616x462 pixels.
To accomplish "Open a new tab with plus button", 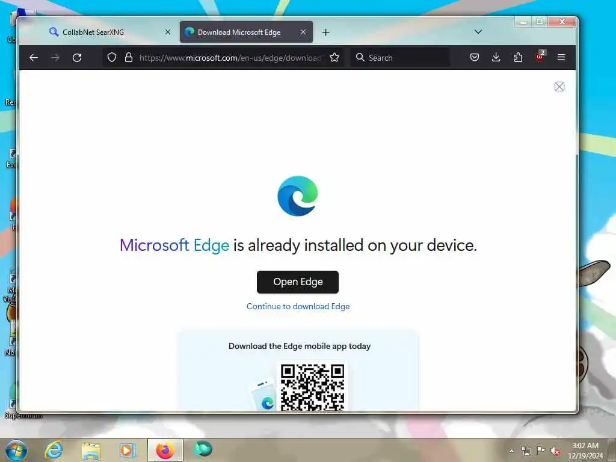I will tap(325, 32).
